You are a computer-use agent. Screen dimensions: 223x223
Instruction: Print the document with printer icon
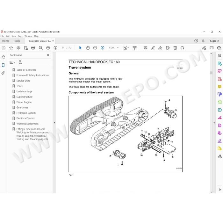33,48
